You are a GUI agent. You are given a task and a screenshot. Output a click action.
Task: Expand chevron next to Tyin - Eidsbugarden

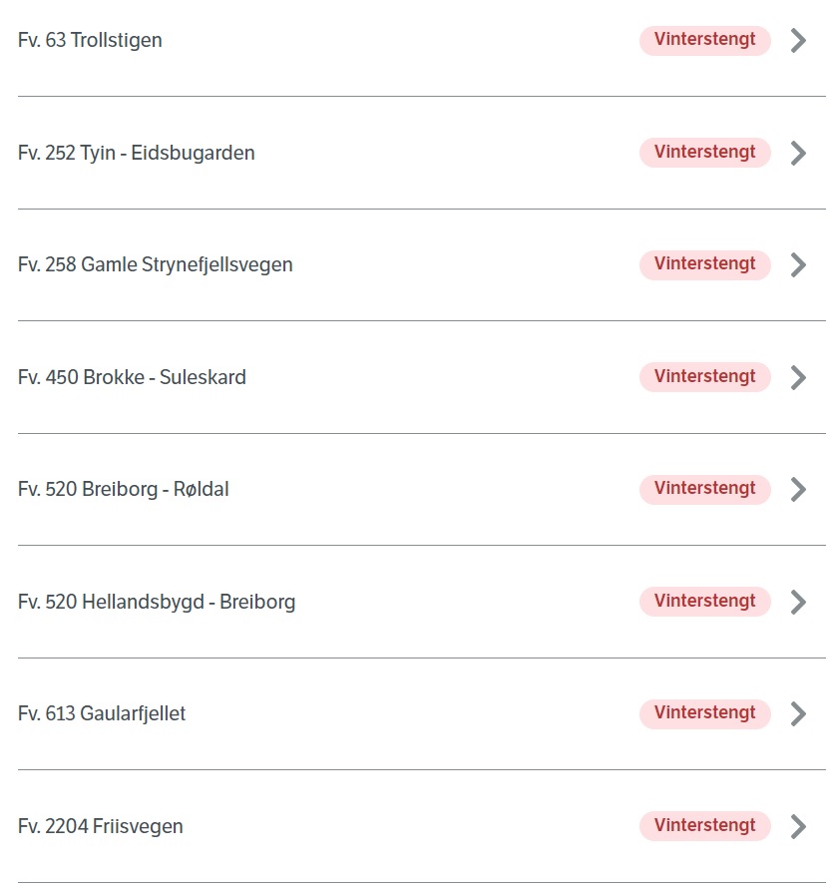pos(798,154)
